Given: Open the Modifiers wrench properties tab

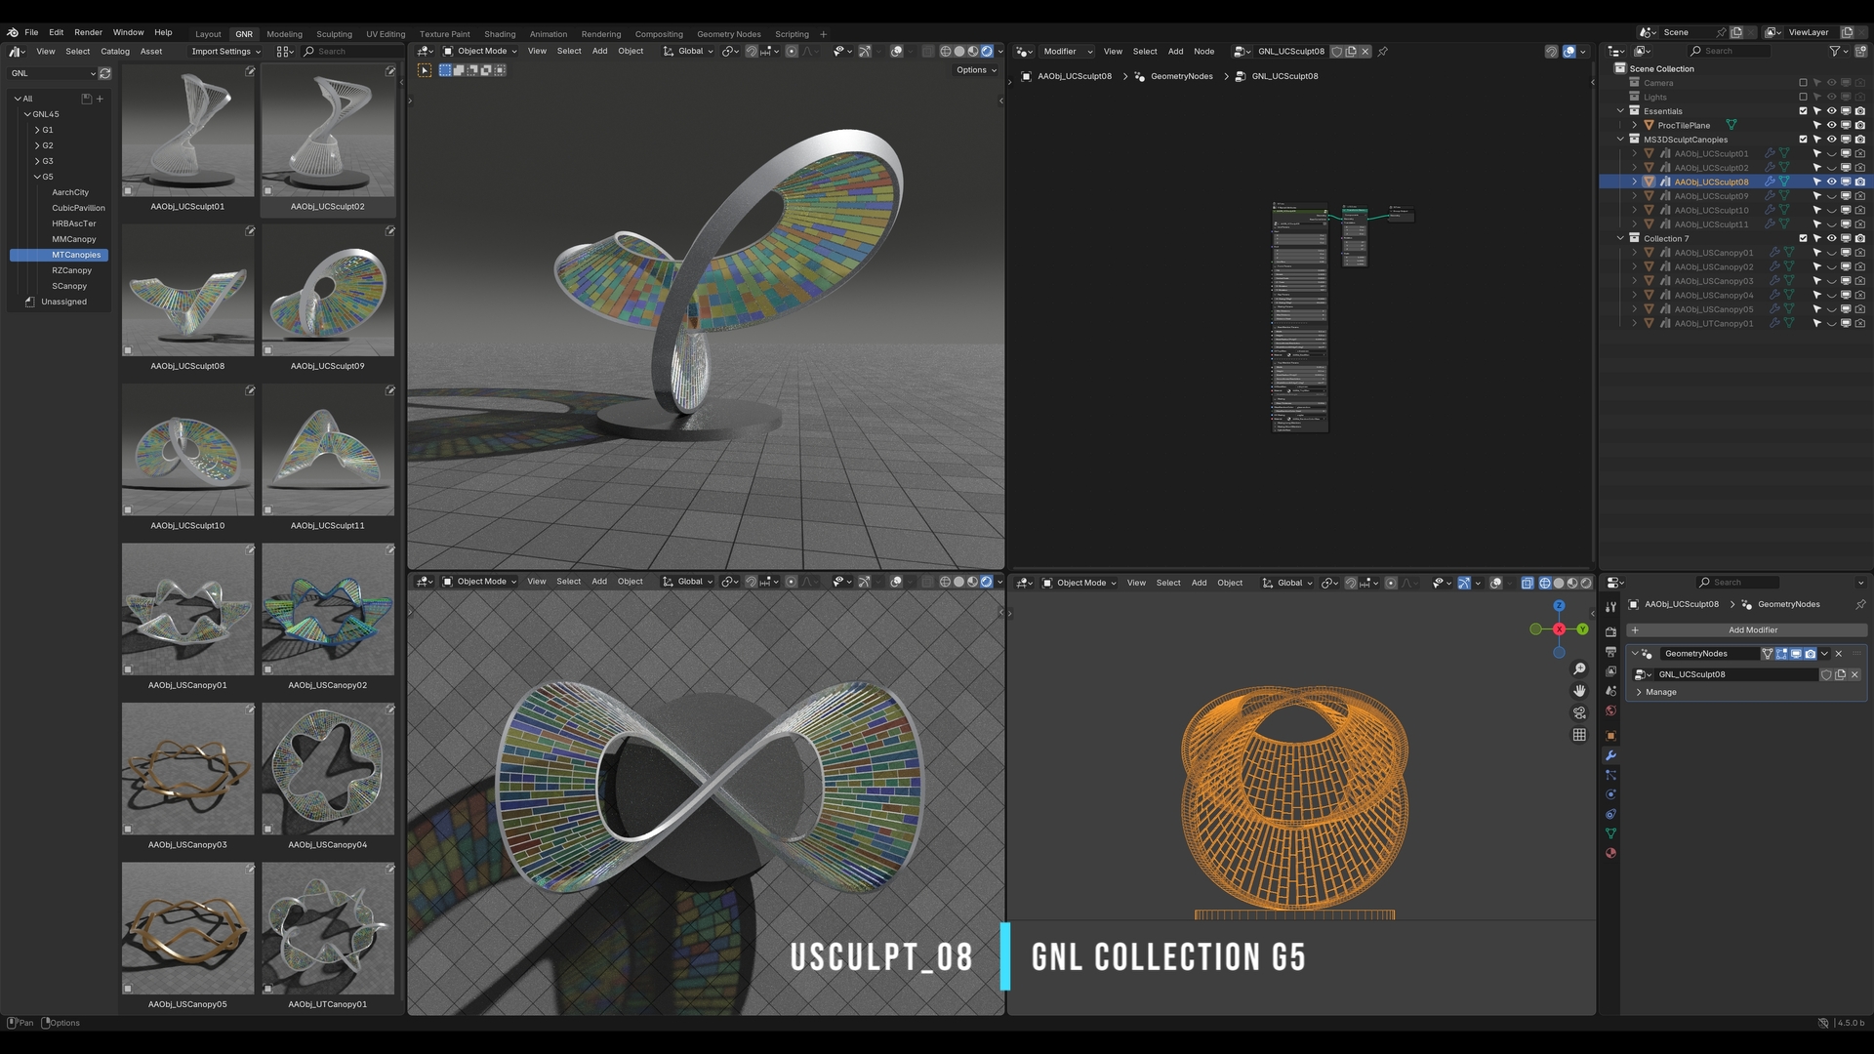Looking at the screenshot, I should coord(1610,755).
